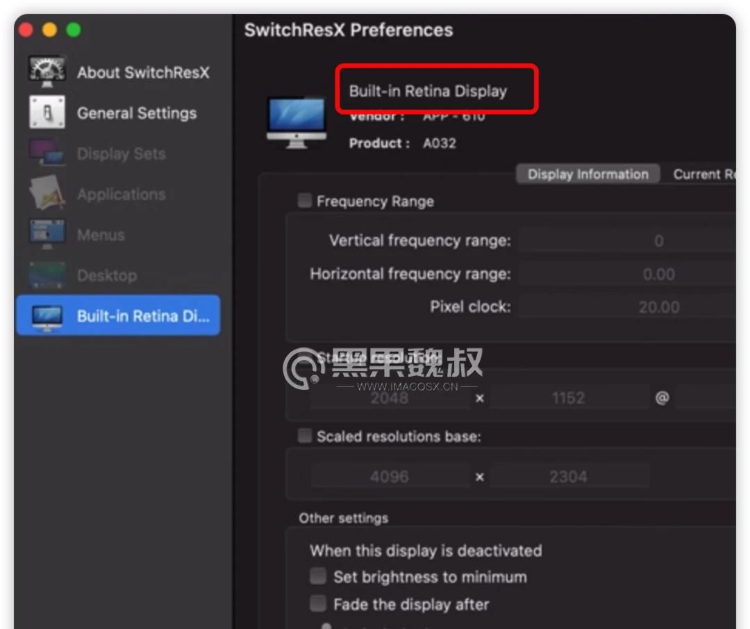Click the Menus sidebar icon
Screen dimensions: 750x629
[47, 235]
